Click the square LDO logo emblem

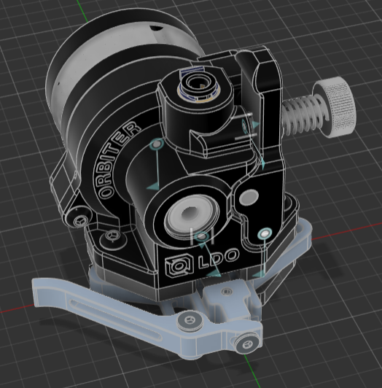[179, 265]
